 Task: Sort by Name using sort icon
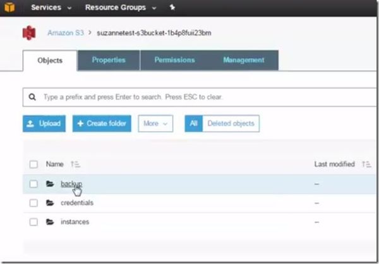[75, 164]
